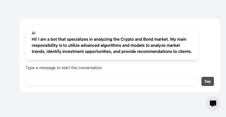Click the word analyzing in the first line
This screenshot has width=226, height=117.
pos(103,39)
